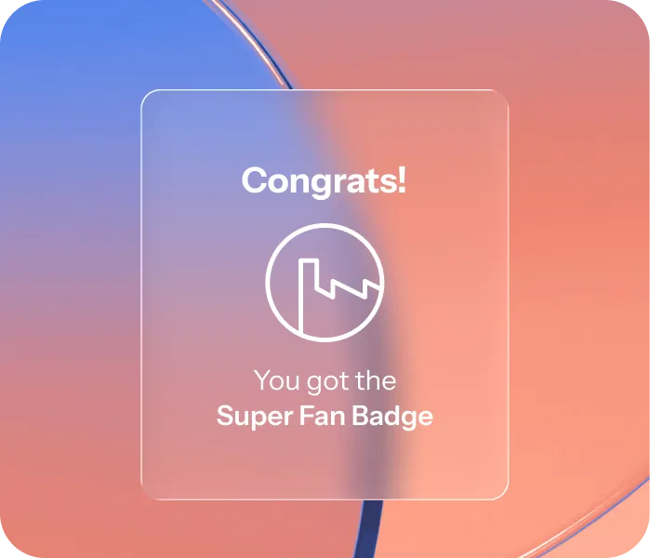Click the word "Fan" in badge name
The image size is (650, 558).
click(x=322, y=416)
